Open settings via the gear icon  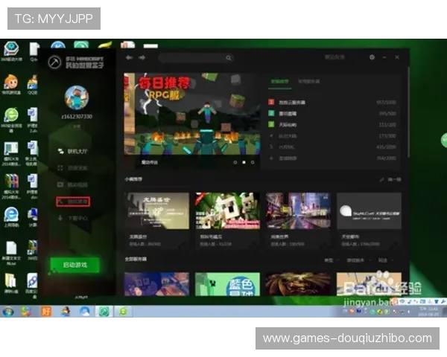tap(372, 57)
